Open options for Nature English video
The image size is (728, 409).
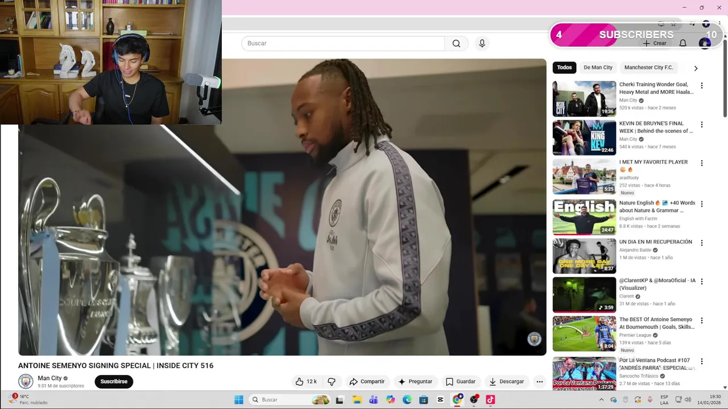[x=701, y=204]
